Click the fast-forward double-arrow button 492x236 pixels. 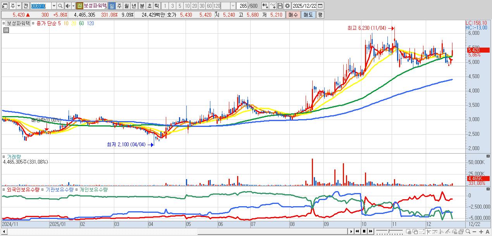[370, 231]
